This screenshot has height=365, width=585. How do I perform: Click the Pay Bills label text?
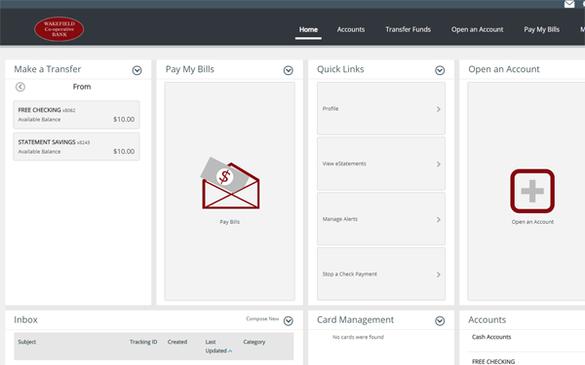(230, 222)
